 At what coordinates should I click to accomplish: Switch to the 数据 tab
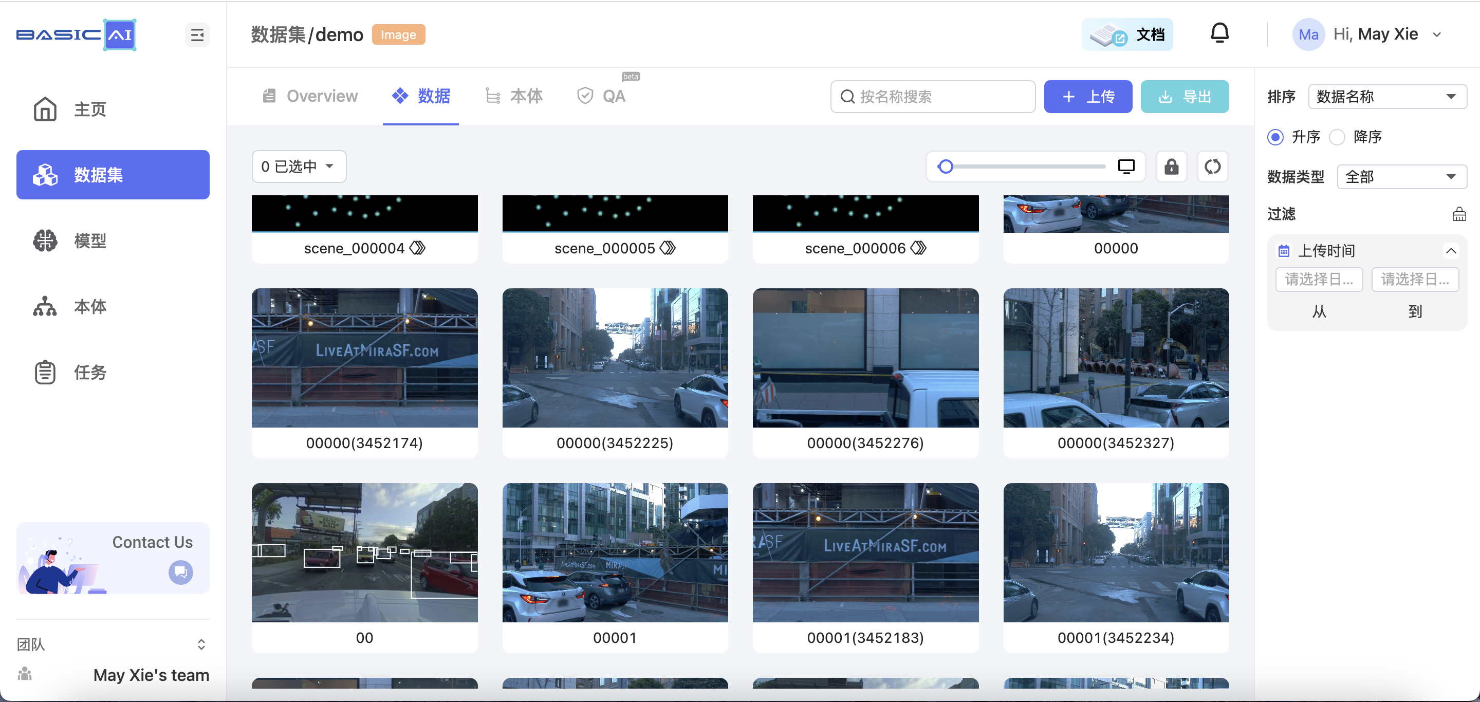(421, 96)
